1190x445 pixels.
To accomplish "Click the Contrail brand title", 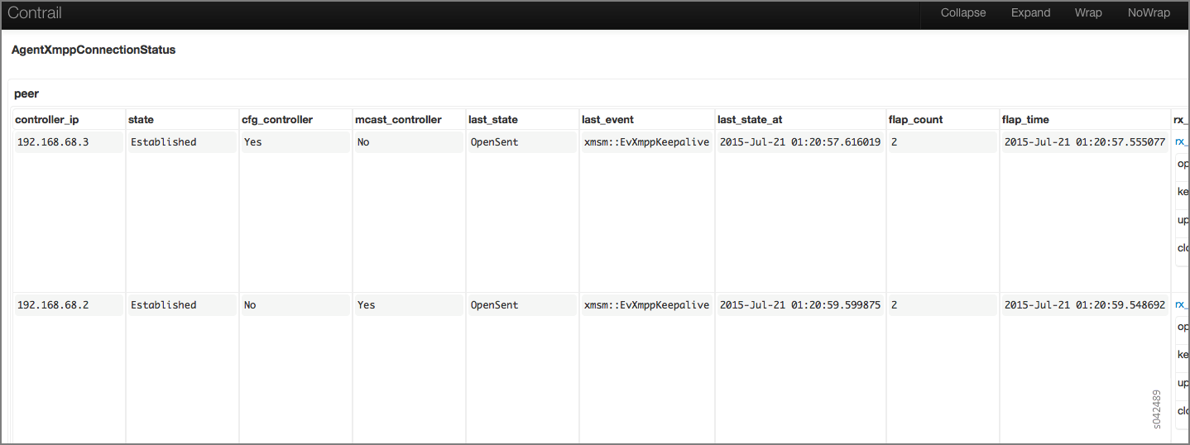I will click(x=35, y=13).
